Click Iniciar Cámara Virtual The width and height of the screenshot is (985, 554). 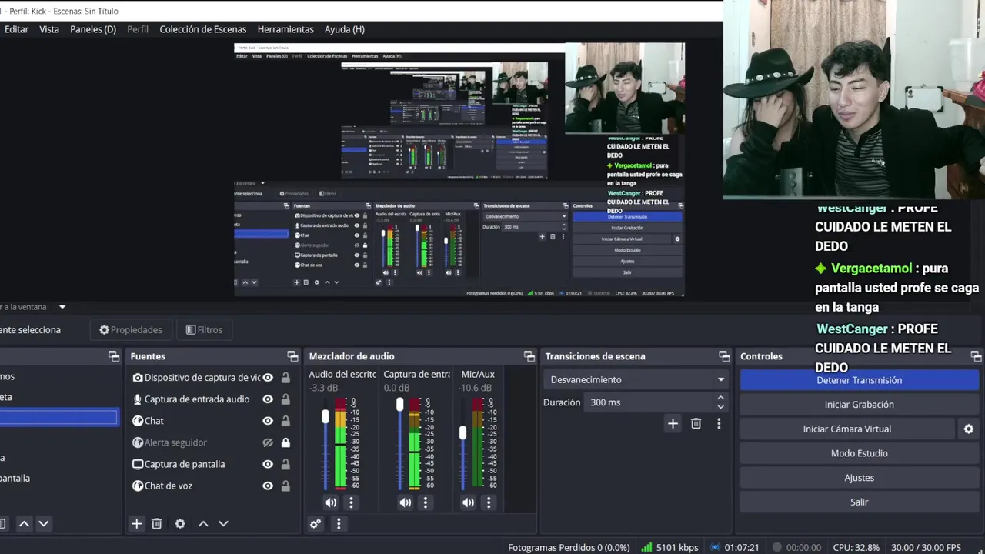tap(846, 429)
